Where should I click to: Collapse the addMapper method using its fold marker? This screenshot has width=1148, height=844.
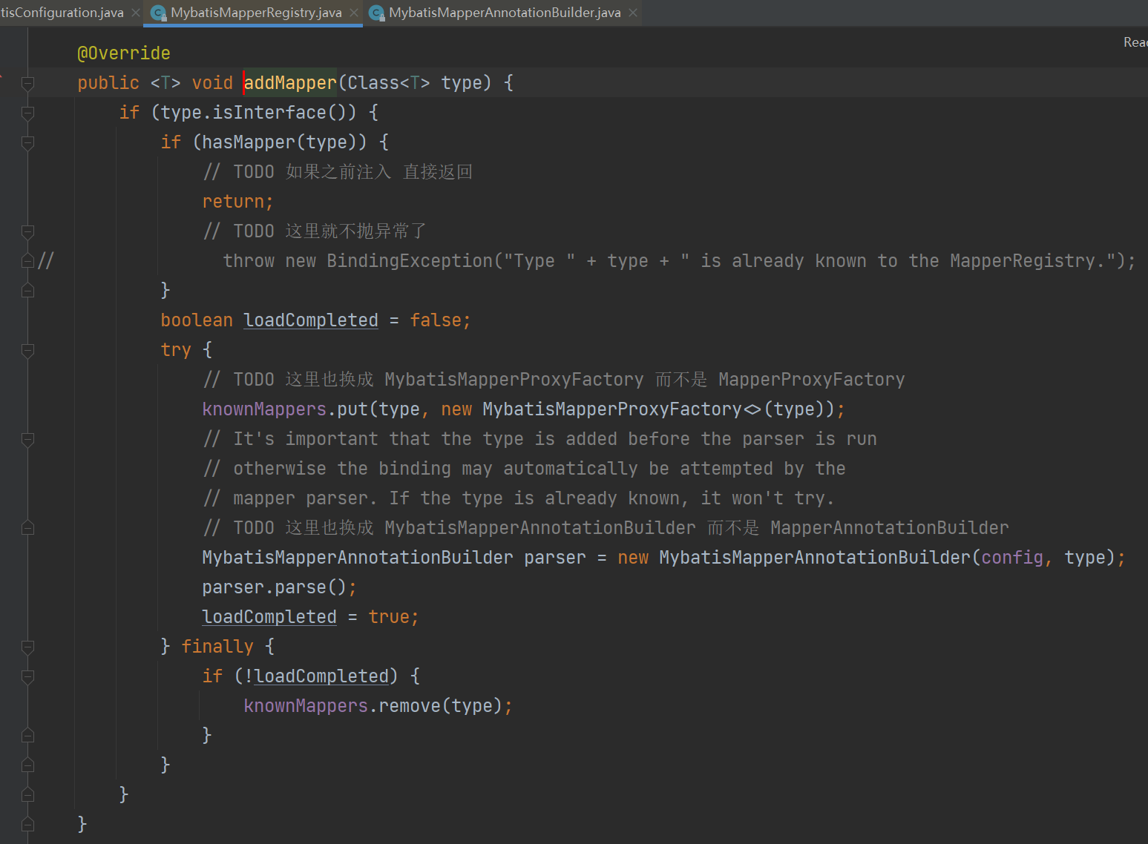(28, 83)
